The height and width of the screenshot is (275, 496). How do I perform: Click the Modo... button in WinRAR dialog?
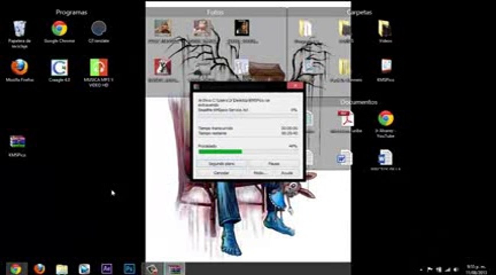click(260, 173)
